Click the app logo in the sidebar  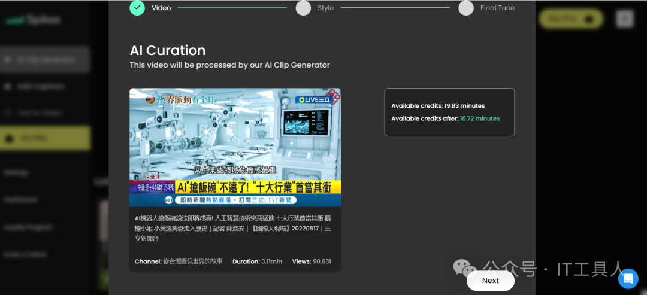point(33,20)
